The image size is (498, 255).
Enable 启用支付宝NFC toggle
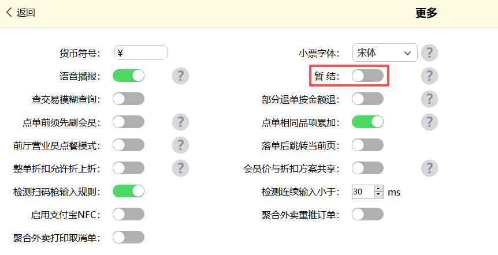pos(128,214)
